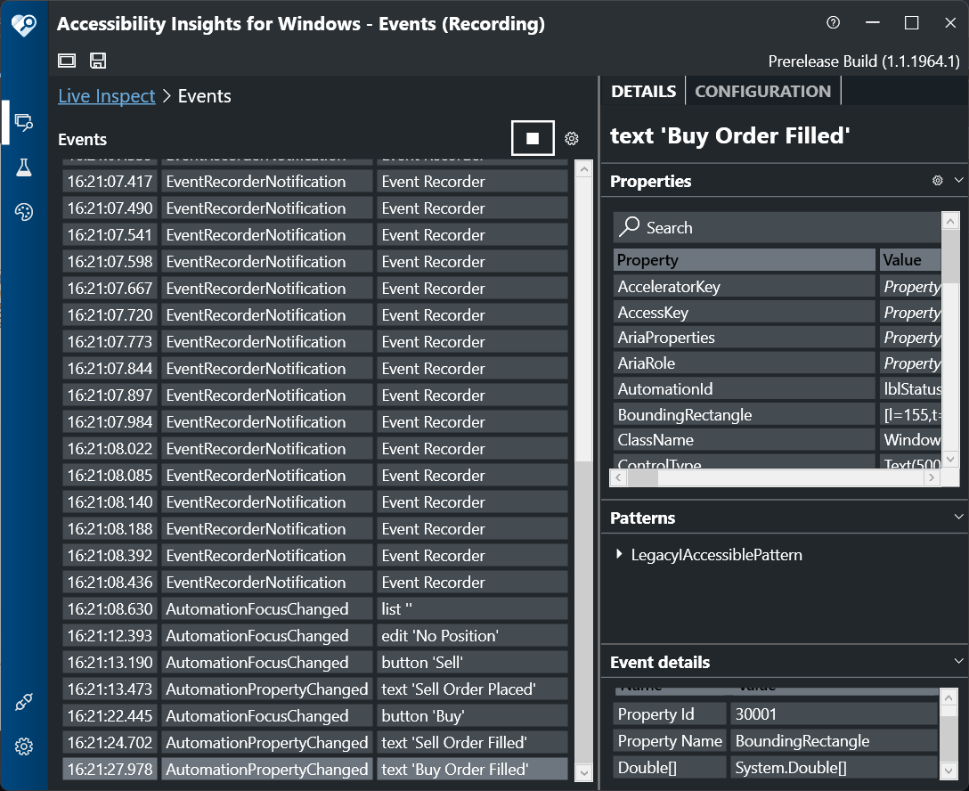Select the DETAILS tab
Screen dimensions: 969x791
[x=643, y=90]
